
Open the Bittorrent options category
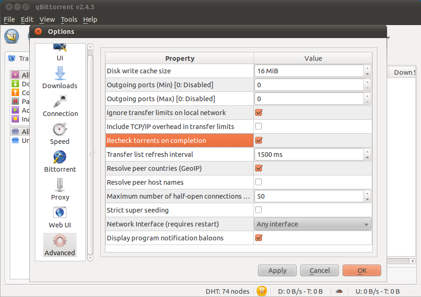pyautogui.click(x=60, y=161)
